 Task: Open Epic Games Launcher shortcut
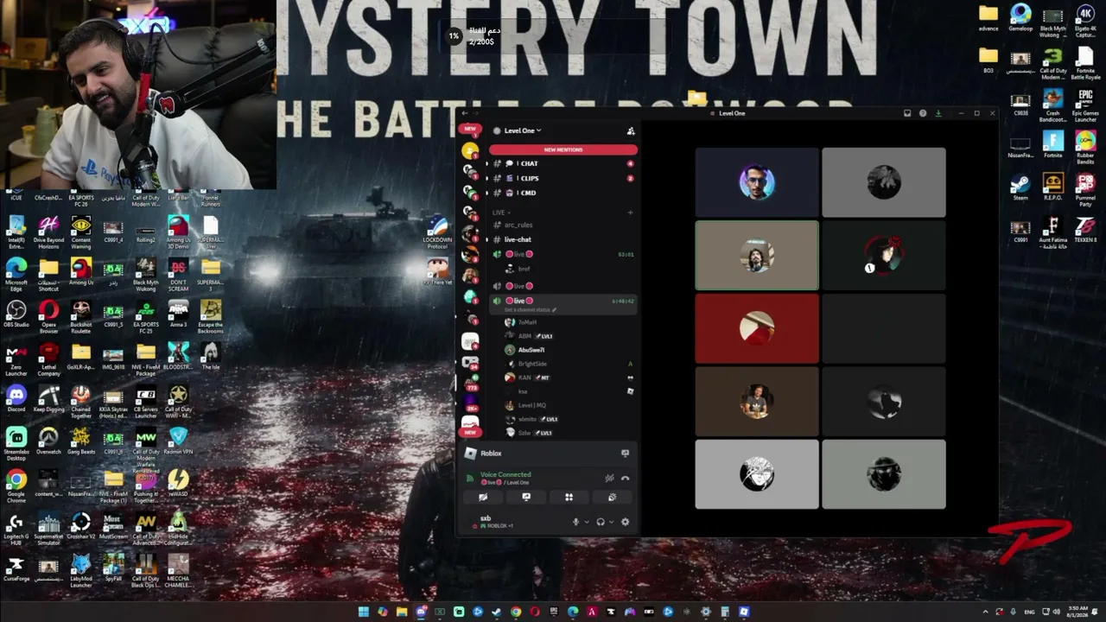click(1085, 105)
